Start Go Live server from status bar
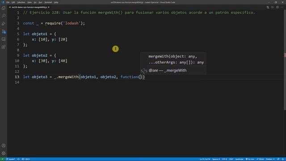 tap(250, 159)
